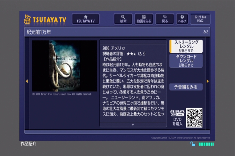
Task: Click the TSUTAYA TV logo icon
Action: click(x=27, y=19)
